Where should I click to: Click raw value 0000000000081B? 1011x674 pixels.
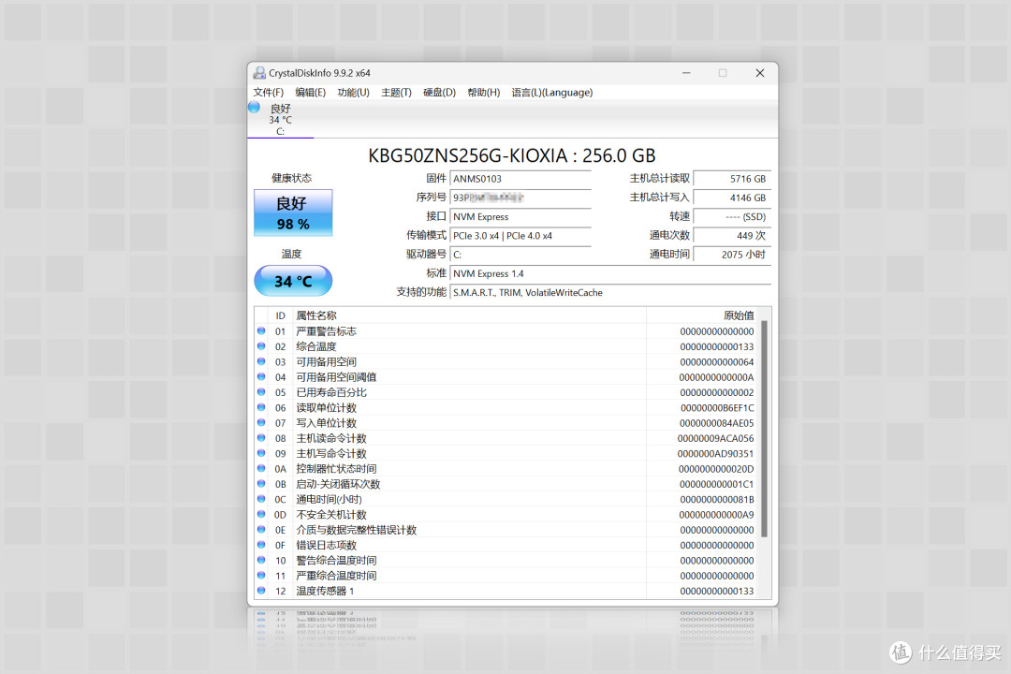(x=716, y=499)
